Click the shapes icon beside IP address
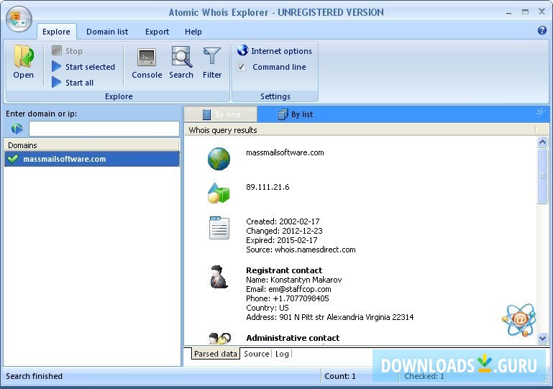Screen dimensions: 553x389 [x=219, y=193]
